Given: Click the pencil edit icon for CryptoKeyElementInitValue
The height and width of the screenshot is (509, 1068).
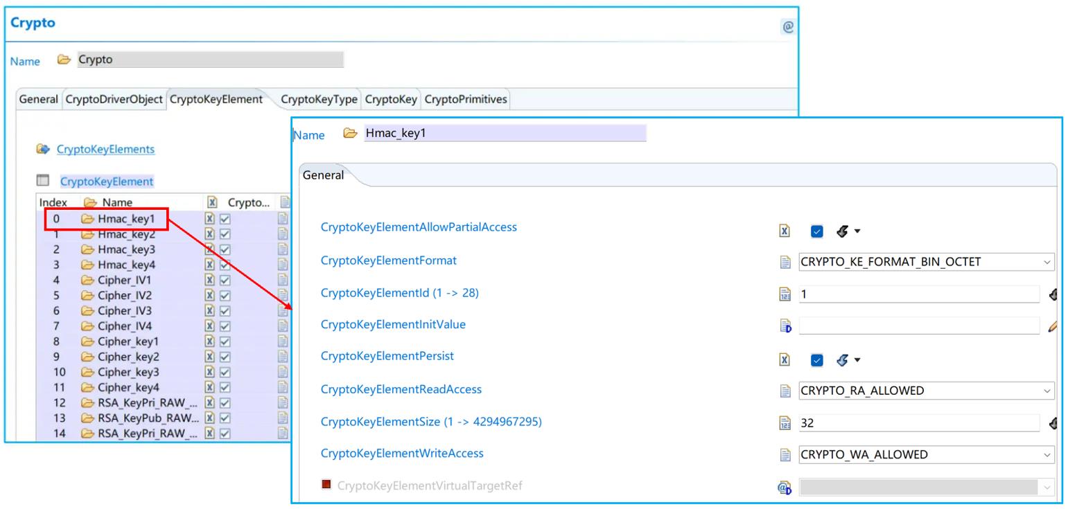Looking at the screenshot, I should [x=1053, y=325].
